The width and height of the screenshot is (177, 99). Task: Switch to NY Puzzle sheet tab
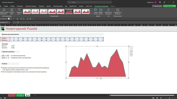pyautogui.click(x=12, y=95)
